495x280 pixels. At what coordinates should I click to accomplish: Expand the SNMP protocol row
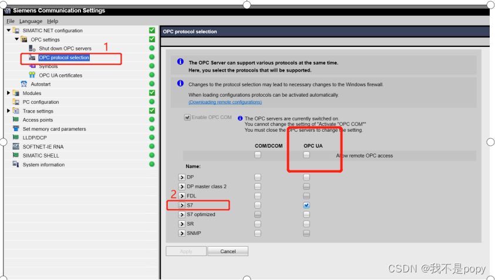[x=181, y=233]
